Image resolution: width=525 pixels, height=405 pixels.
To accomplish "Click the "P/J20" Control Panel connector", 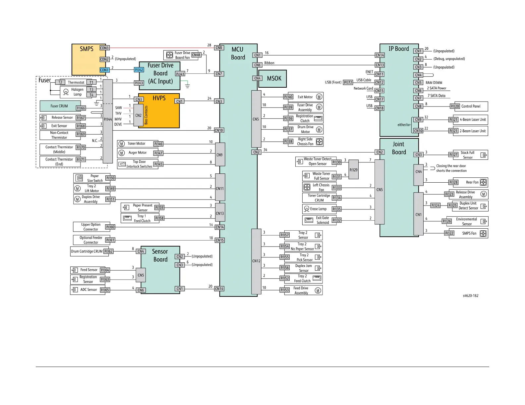I will (455, 106).
